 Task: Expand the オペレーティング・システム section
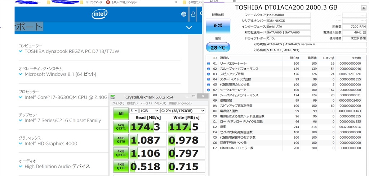[x=21, y=74]
